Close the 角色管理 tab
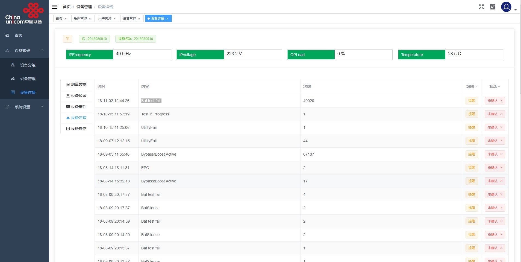This screenshot has width=521, height=262. click(90, 19)
